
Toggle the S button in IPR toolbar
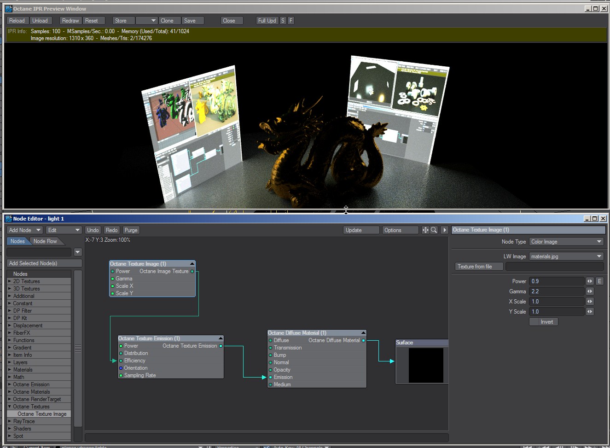coord(283,21)
